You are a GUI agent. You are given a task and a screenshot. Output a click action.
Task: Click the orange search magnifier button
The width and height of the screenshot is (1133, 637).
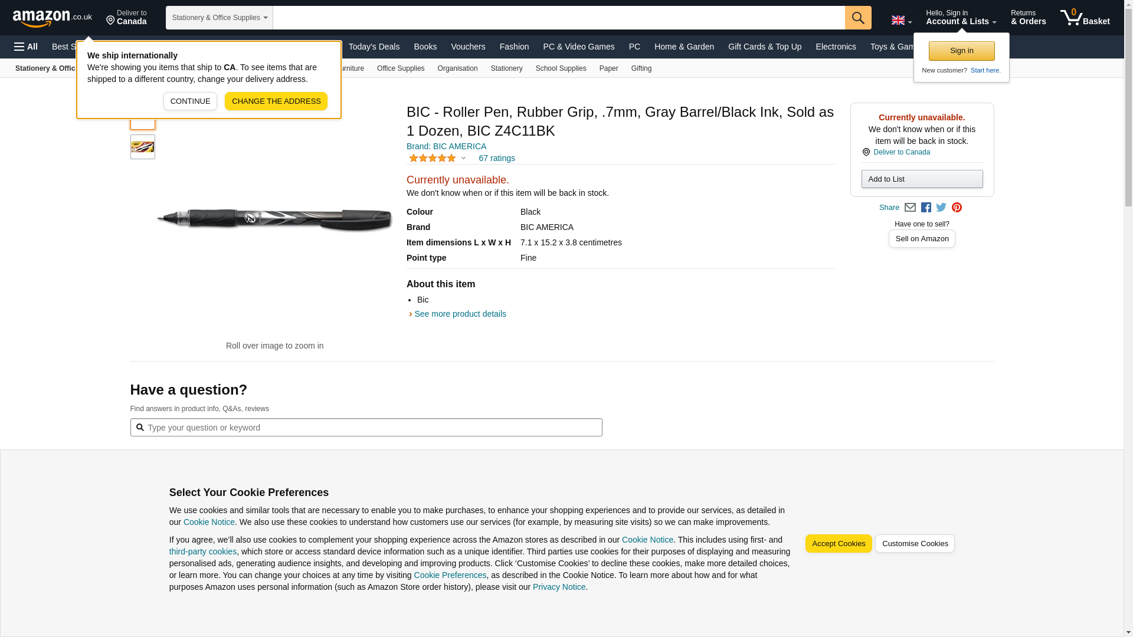tap(858, 18)
